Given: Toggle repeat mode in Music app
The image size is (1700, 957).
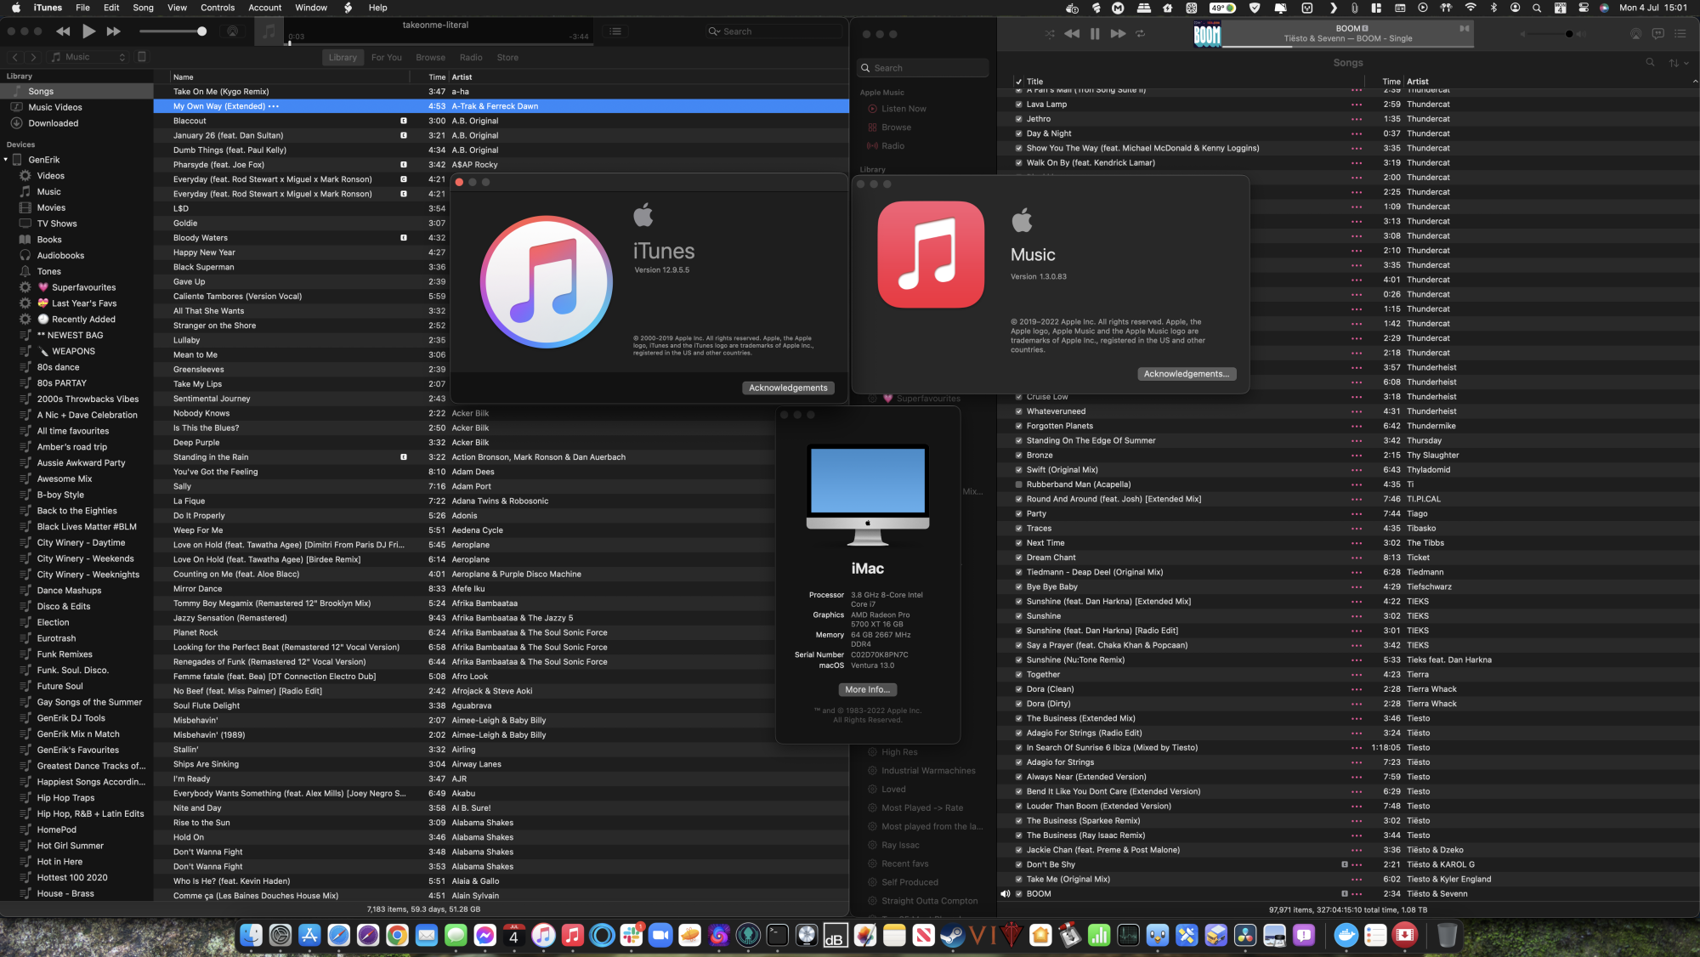Looking at the screenshot, I should [1141, 34].
